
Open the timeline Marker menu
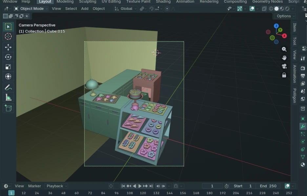(34, 186)
